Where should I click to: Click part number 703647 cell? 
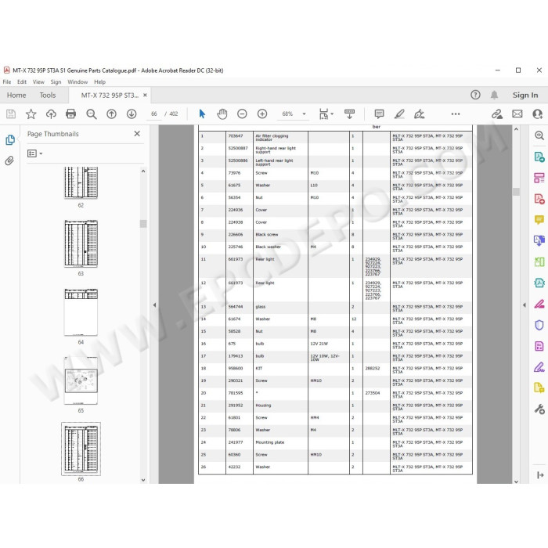point(240,137)
